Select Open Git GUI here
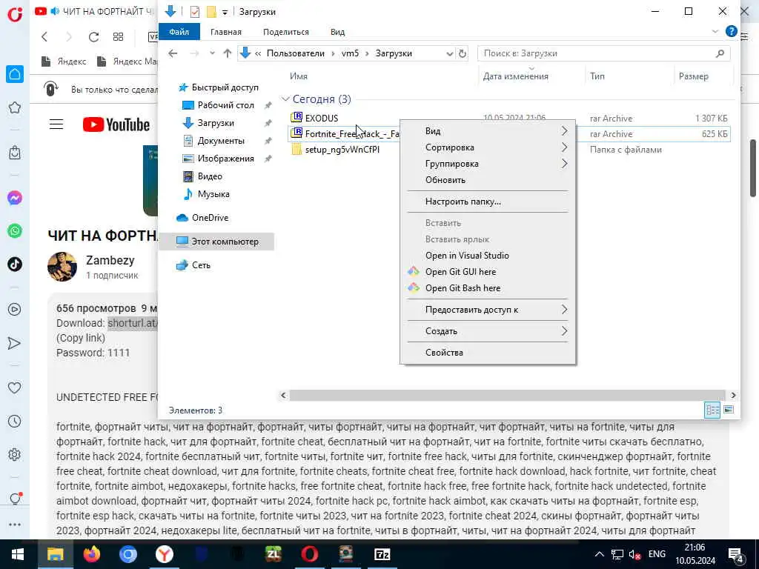The height and width of the screenshot is (569, 759). point(488,272)
